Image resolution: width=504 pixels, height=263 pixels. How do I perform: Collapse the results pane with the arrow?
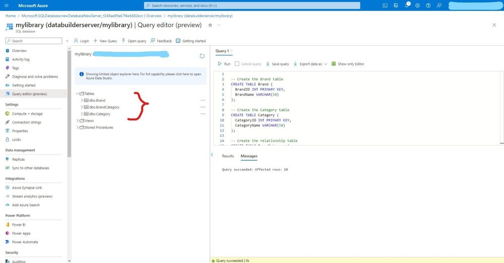point(212,155)
